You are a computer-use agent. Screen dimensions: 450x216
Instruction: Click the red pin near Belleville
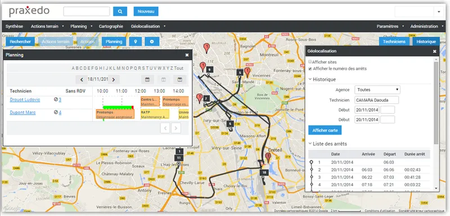[206, 48]
